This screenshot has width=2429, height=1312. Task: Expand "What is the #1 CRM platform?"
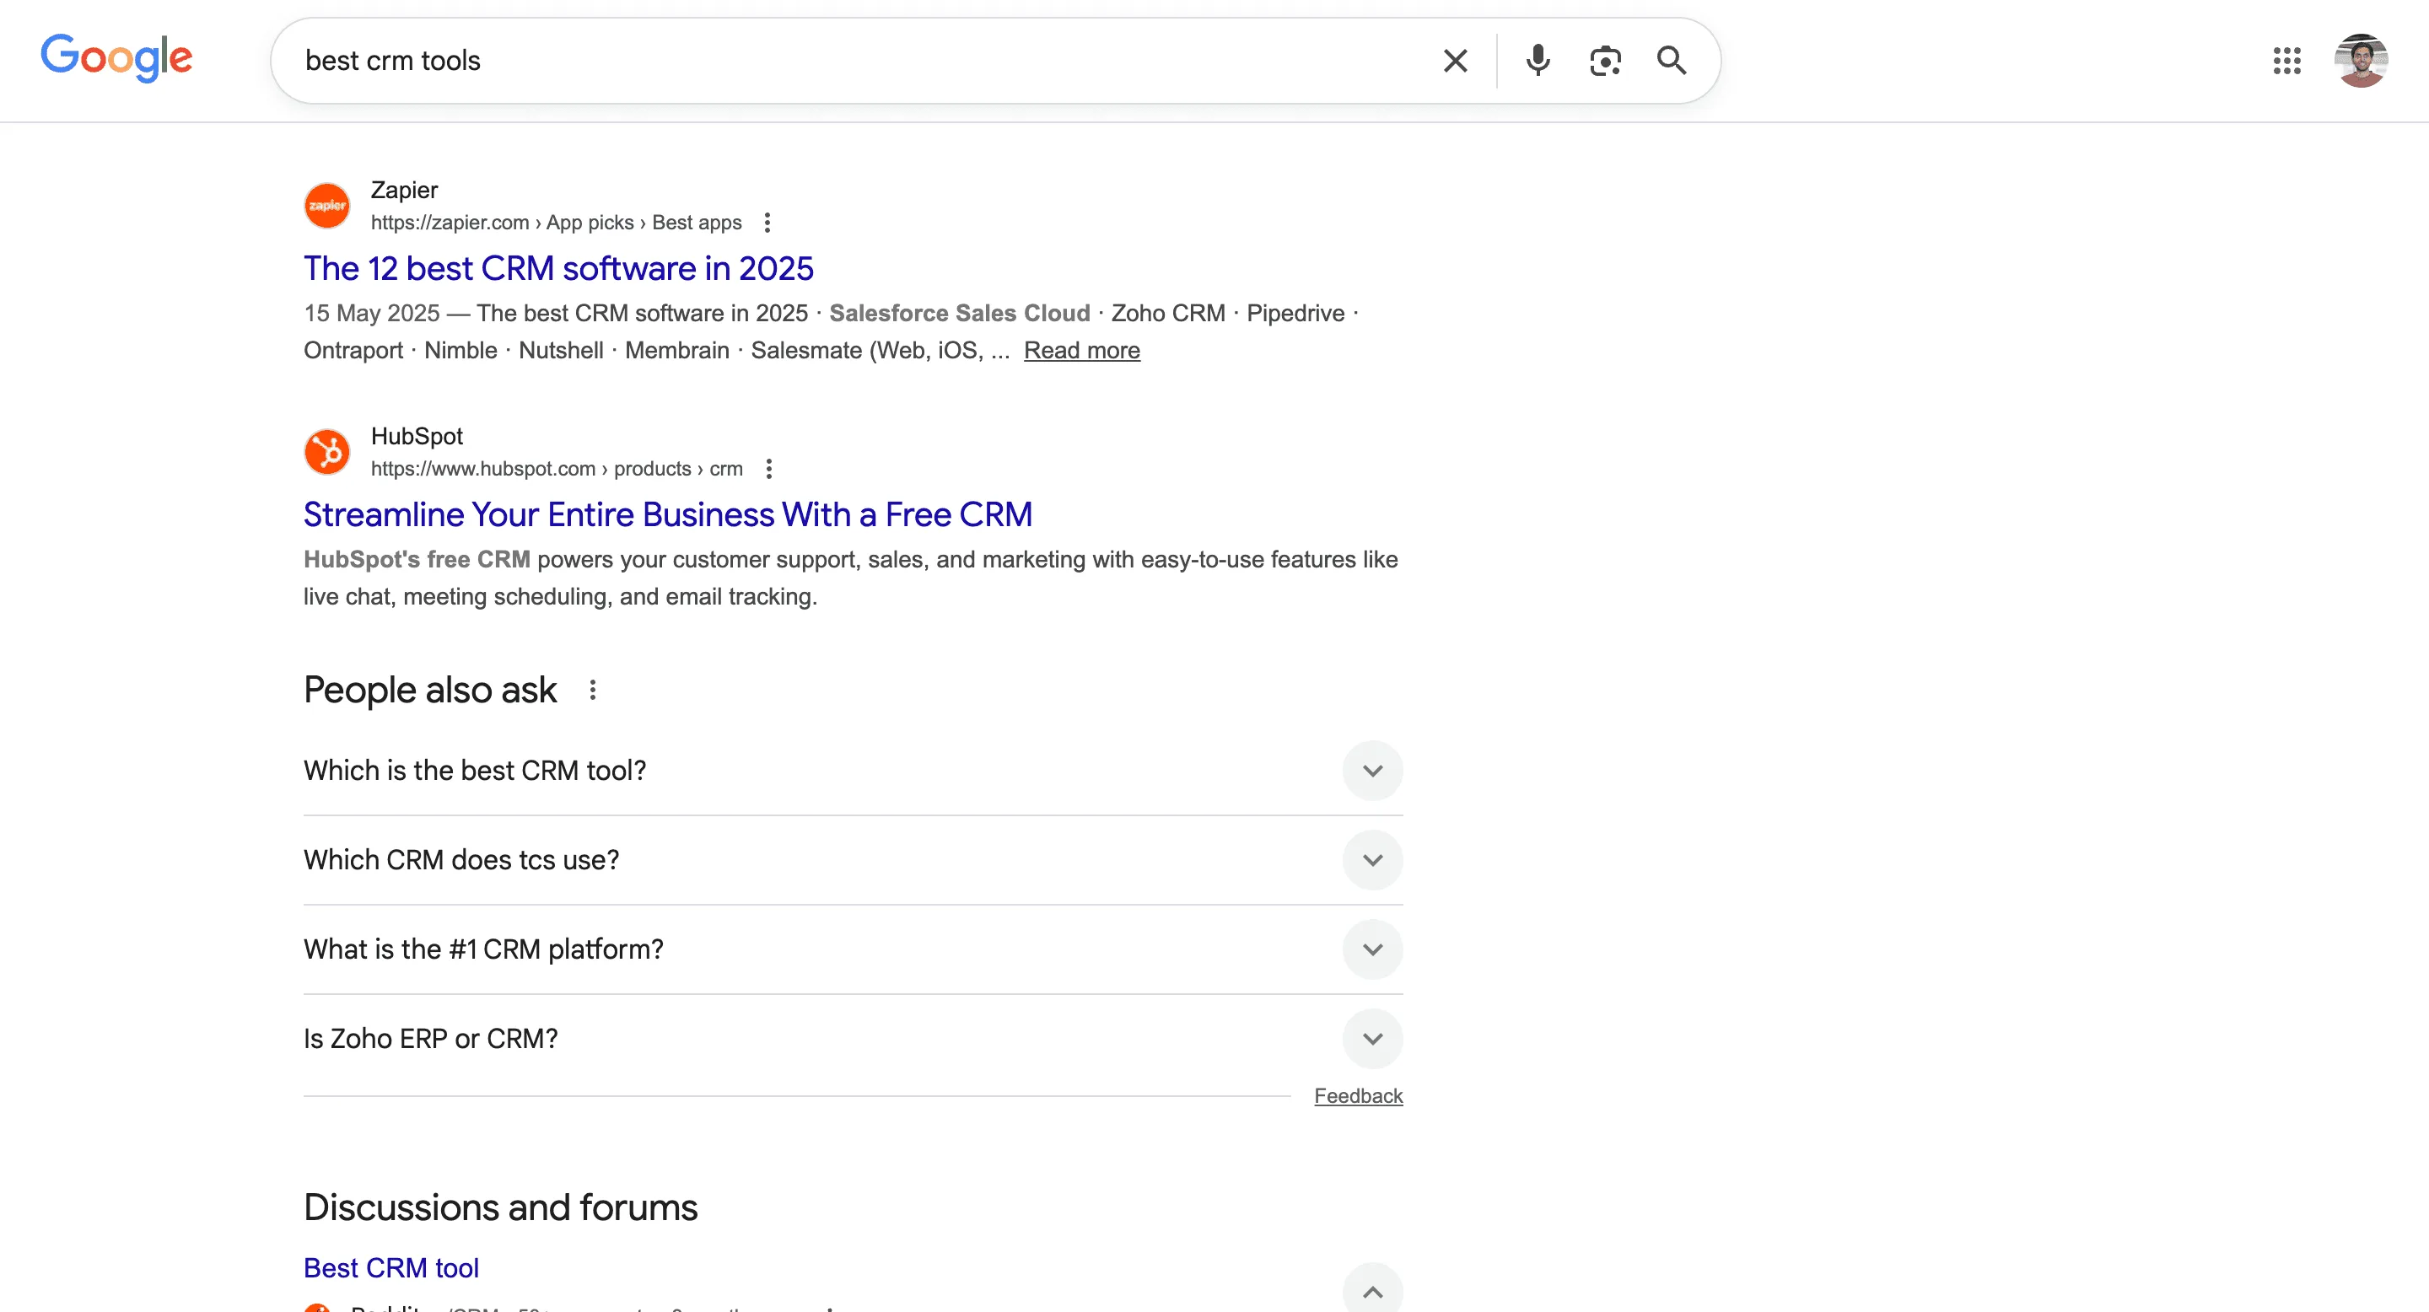1373,949
